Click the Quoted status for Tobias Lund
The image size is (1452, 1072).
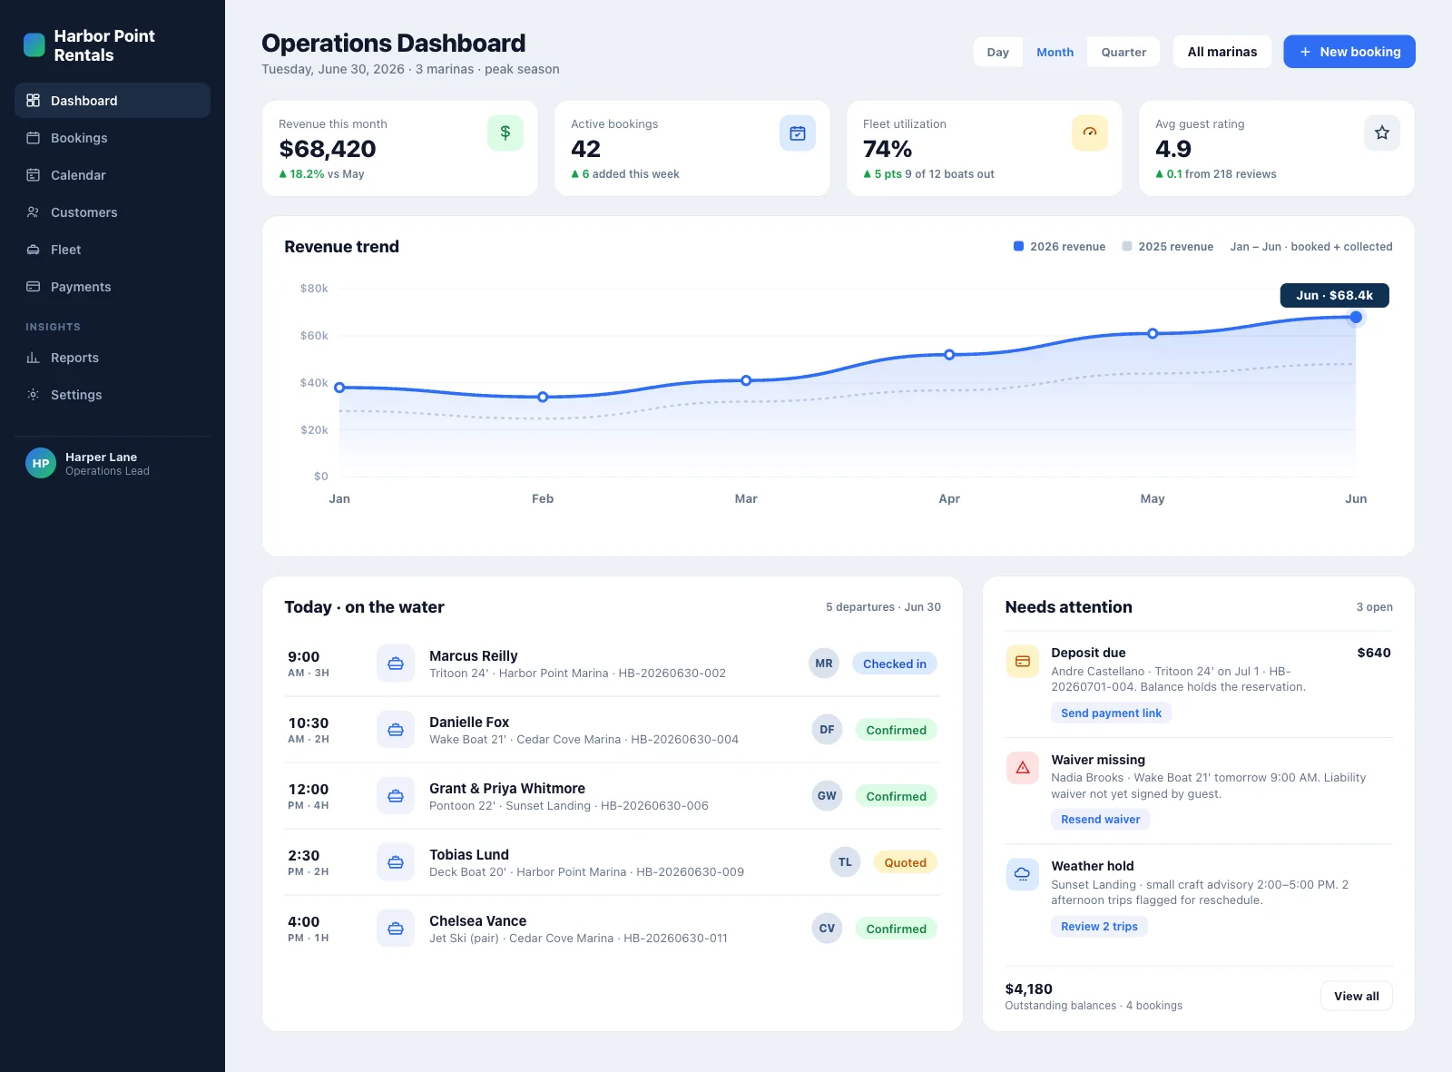(x=905, y=862)
